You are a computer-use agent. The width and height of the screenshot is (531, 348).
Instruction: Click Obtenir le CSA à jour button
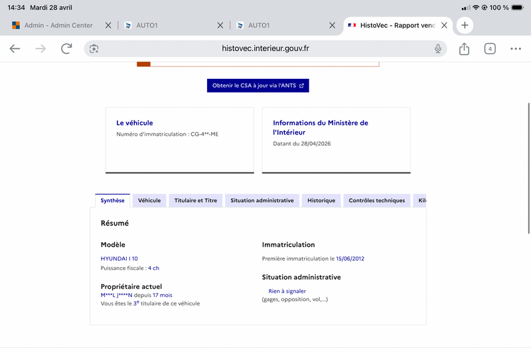click(x=258, y=86)
